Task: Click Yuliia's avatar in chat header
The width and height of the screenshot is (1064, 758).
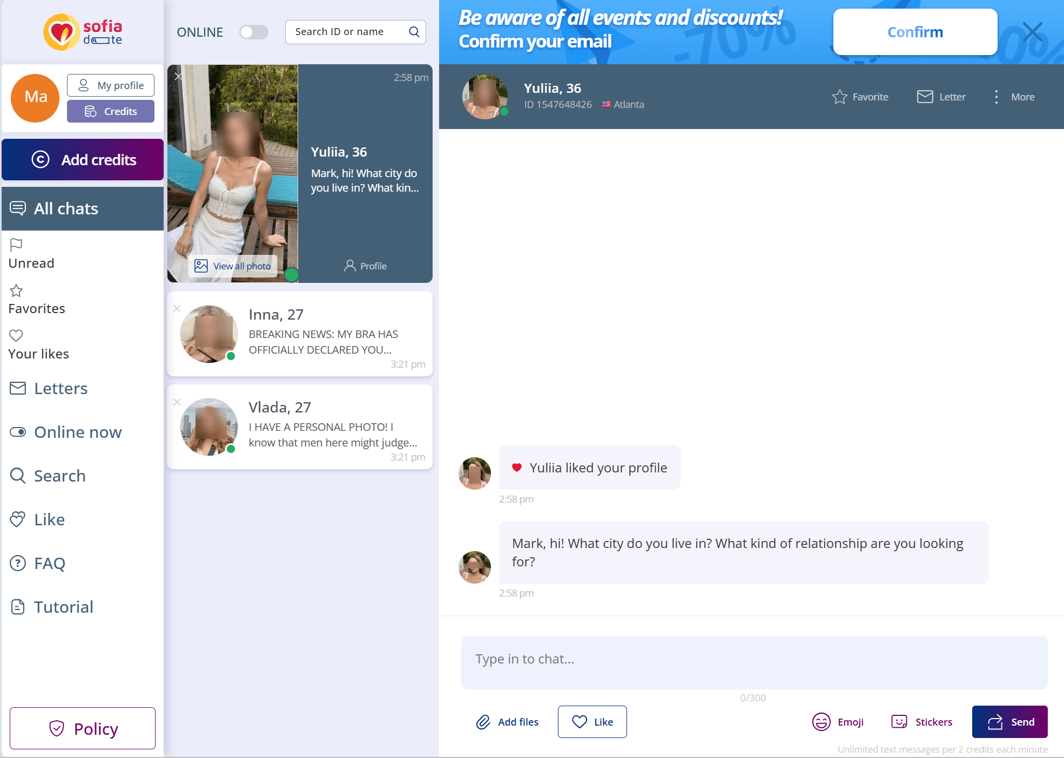Action: 485,96
